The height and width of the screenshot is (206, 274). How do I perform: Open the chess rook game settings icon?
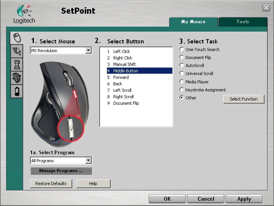click(17, 65)
